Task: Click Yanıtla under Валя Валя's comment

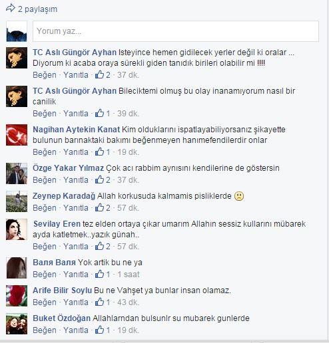Action: tap(76, 275)
